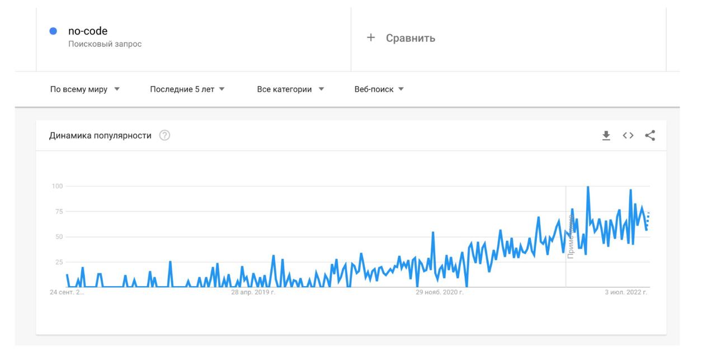
Task: Click the 28 апр. 2019 г. axis label
Action: (253, 292)
